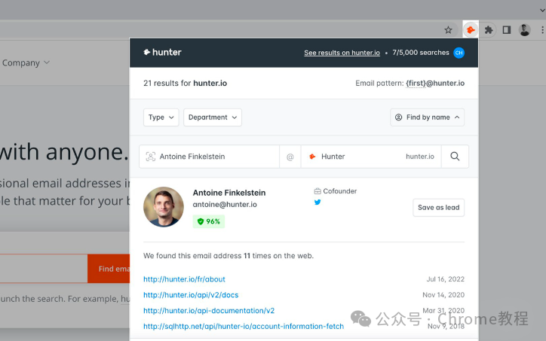The image size is (546, 341).
Task: Expand the Department filter dropdown
Action: pos(213,117)
